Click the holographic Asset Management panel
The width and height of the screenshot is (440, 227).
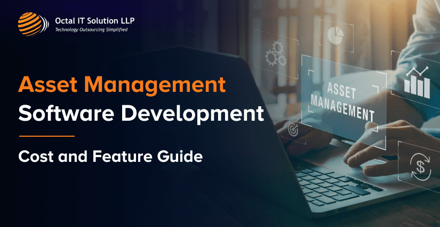coord(344,102)
